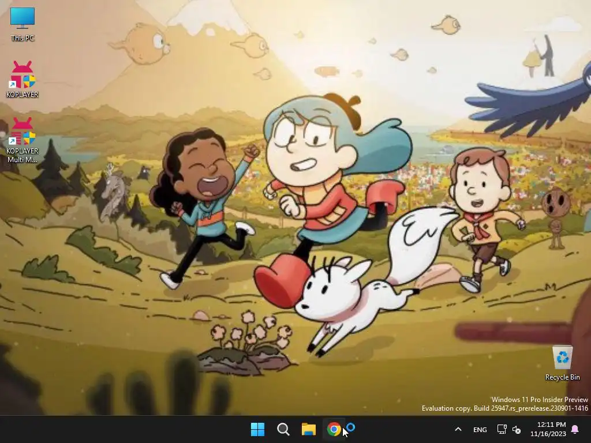Open taskbar Search

pos(283,429)
